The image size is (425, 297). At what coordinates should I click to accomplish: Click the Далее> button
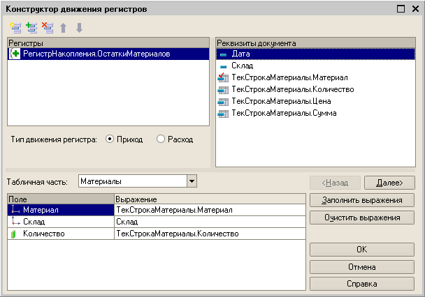point(389,183)
